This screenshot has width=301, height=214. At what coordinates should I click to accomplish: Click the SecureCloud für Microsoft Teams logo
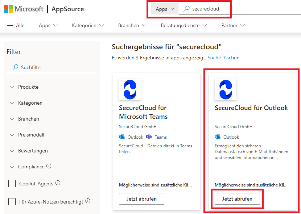(130, 89)
